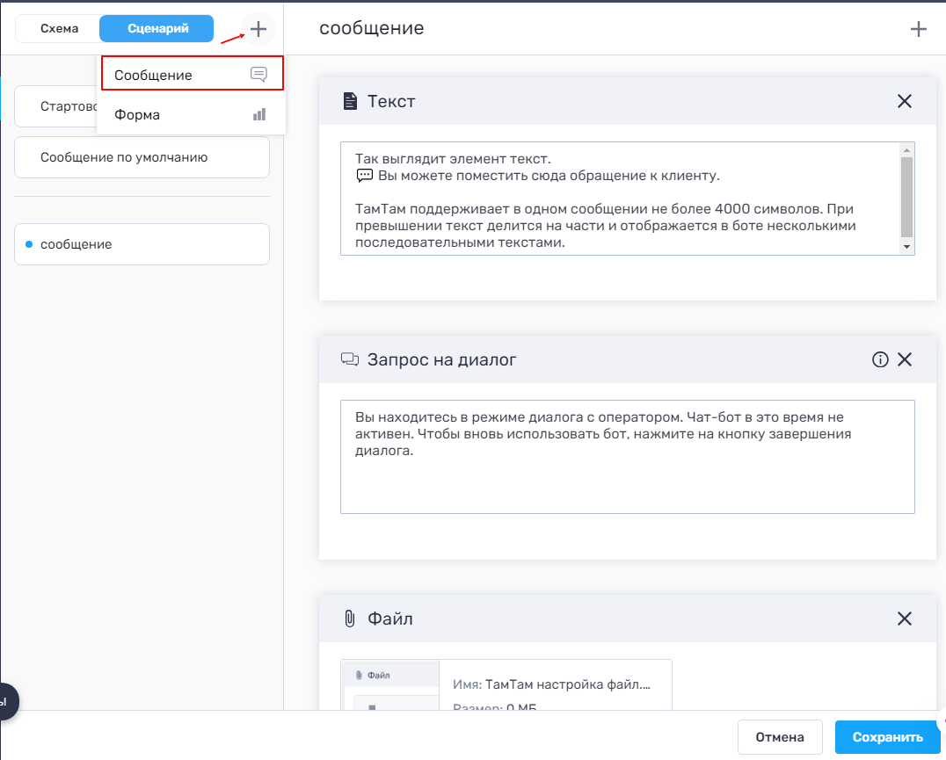Close the Запрос на диалог block

click(x=904, y=359)
